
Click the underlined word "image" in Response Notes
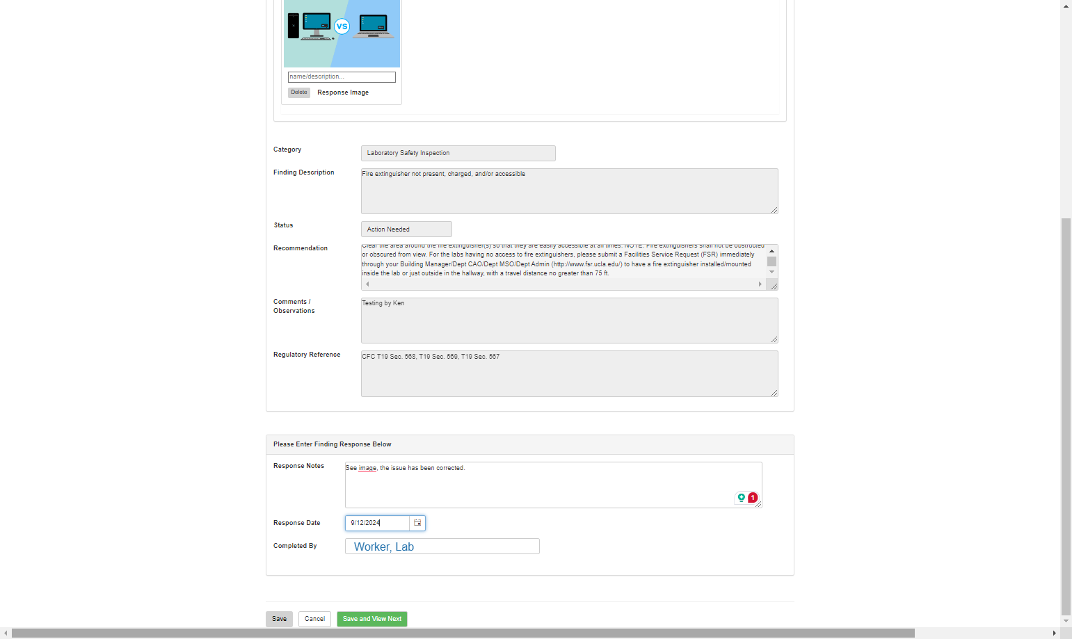pyautogui.click(x=367, y=468)
